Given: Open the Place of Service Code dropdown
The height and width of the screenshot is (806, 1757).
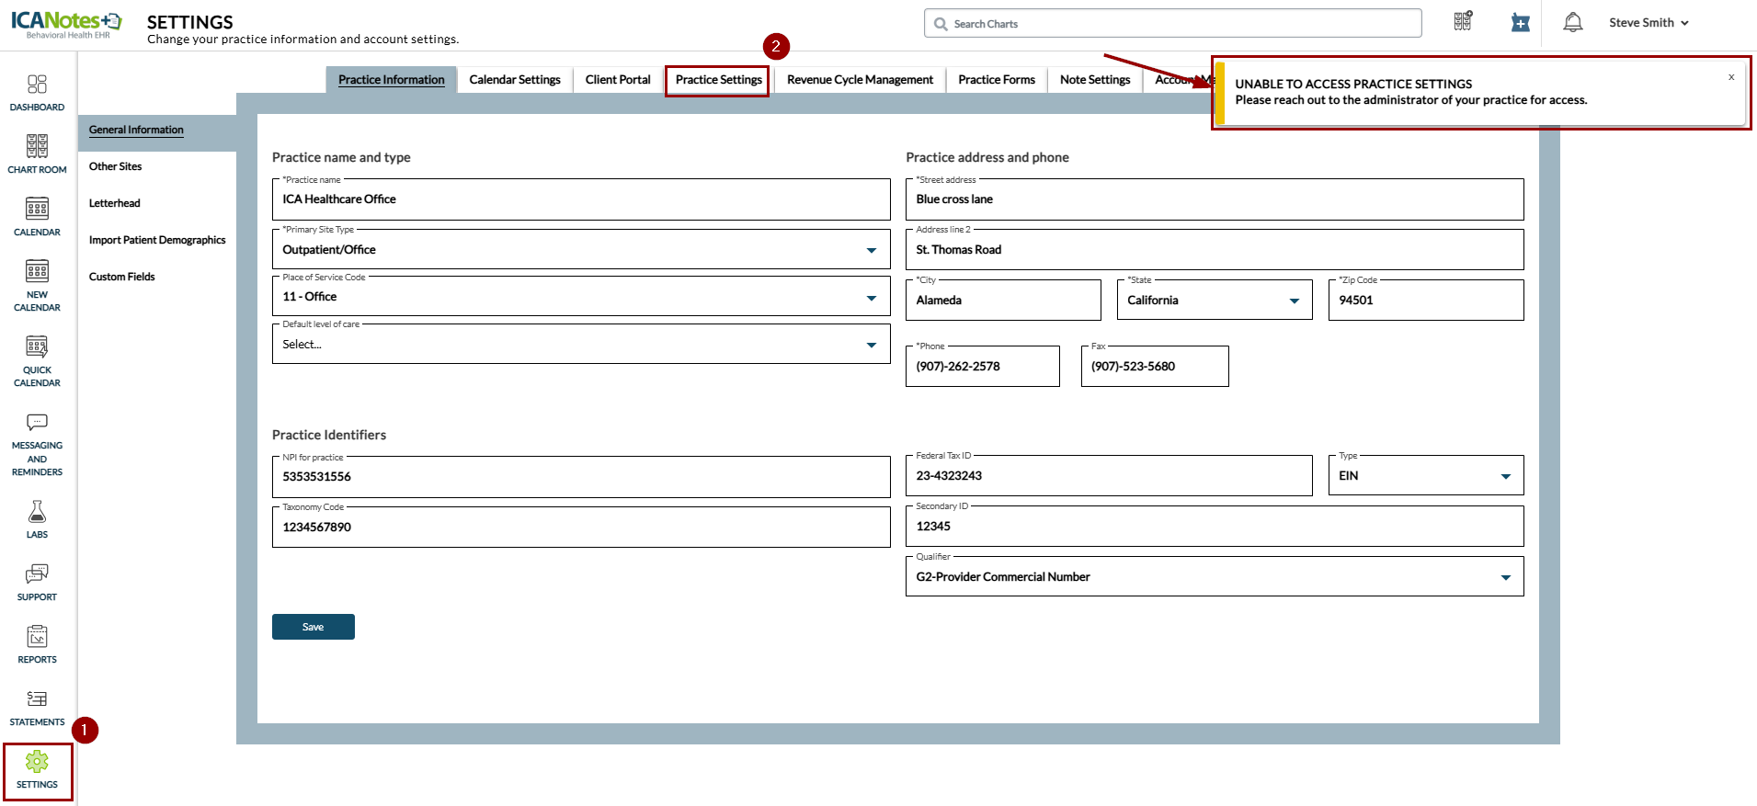Looking at the screenshot, I should coord(871,297).
